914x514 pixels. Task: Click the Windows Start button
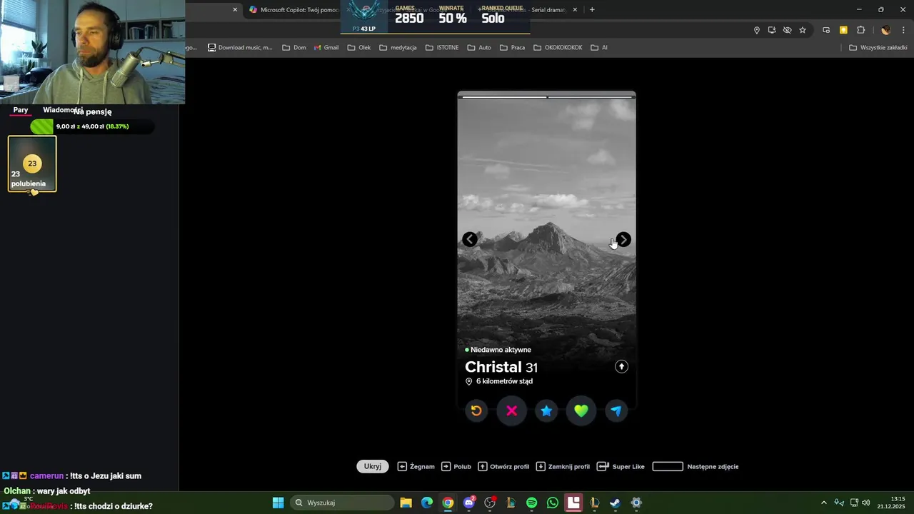[x=278, y=503]
